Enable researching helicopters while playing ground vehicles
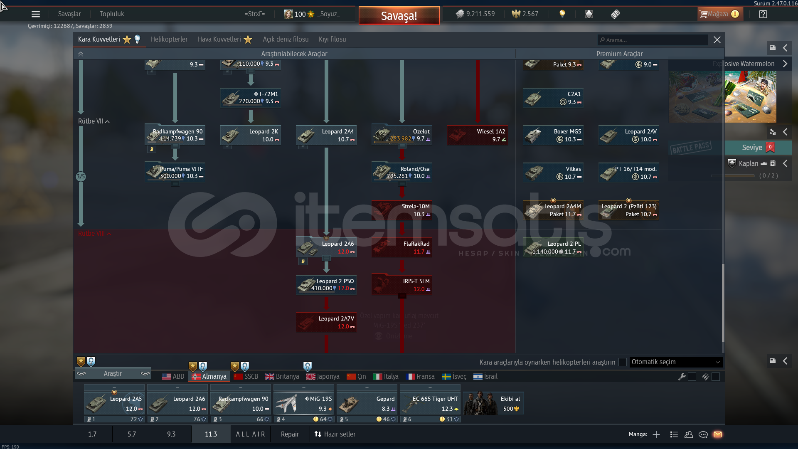This screenshot has height=449, width=798. (623, 362)
